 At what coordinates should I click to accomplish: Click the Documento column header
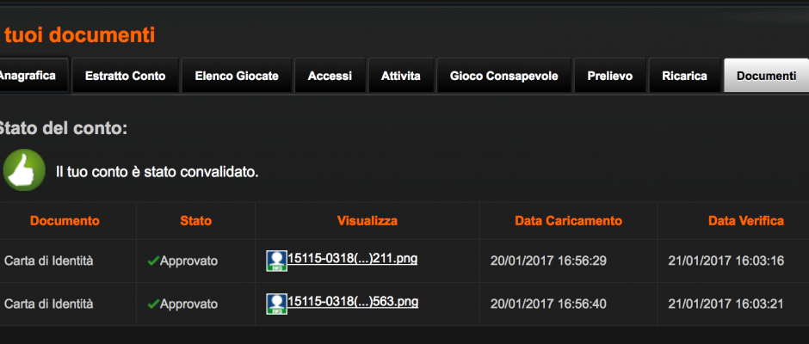pos(65,221)
